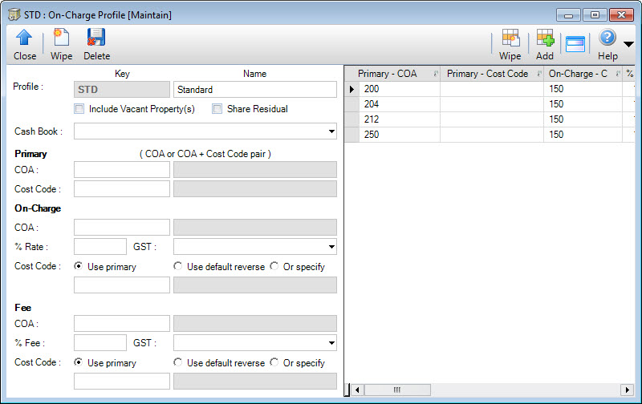Sort by Primary - Cost Code column header
The width and height of the screenshot is (642, 404).
point(492,74)
